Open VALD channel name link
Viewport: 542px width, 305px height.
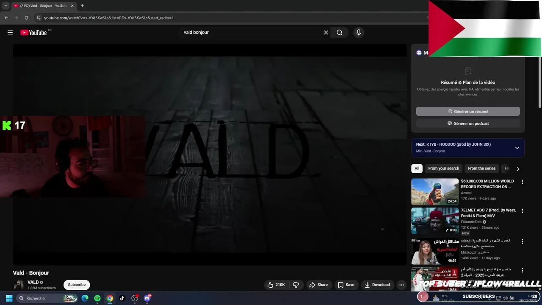point(33,282)
